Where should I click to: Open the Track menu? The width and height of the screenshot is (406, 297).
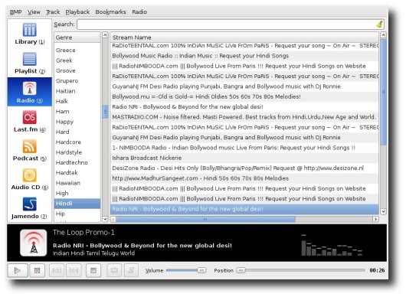(53, 12)
